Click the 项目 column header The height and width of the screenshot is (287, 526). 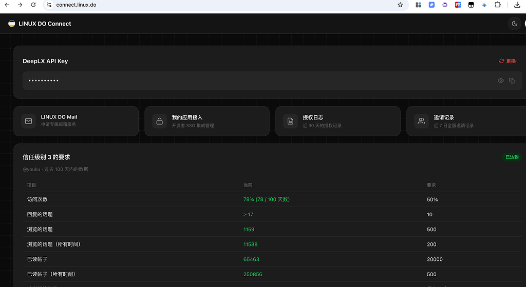tap(31, 185)
